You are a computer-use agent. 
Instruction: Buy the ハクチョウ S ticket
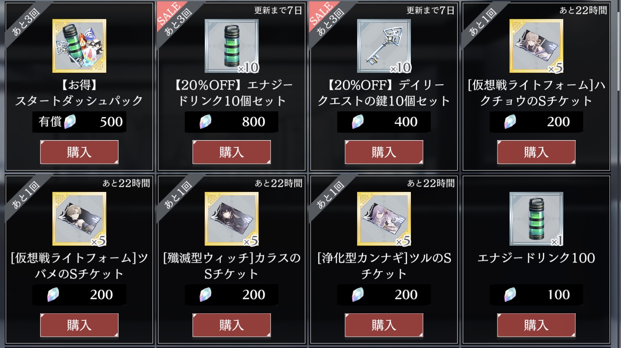click(536, 152)
